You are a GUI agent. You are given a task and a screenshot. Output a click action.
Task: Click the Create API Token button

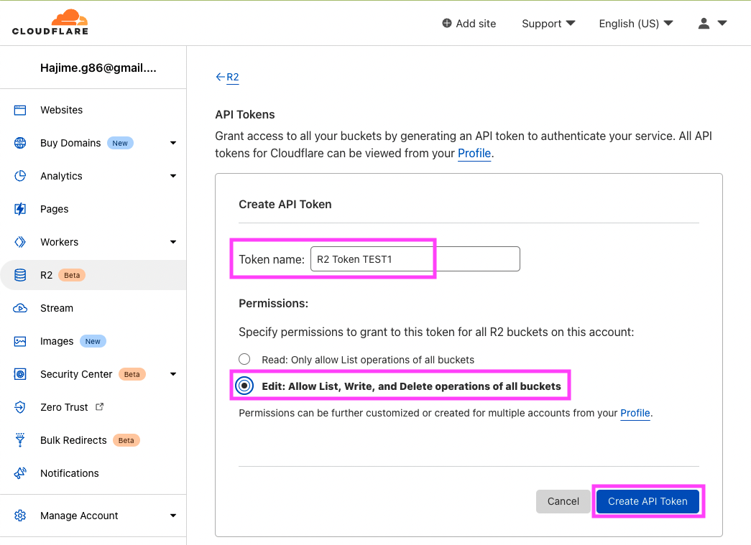click(648, 501)
